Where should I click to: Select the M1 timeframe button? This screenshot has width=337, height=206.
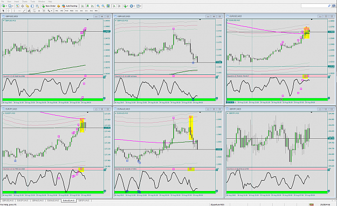coord(57,11)
